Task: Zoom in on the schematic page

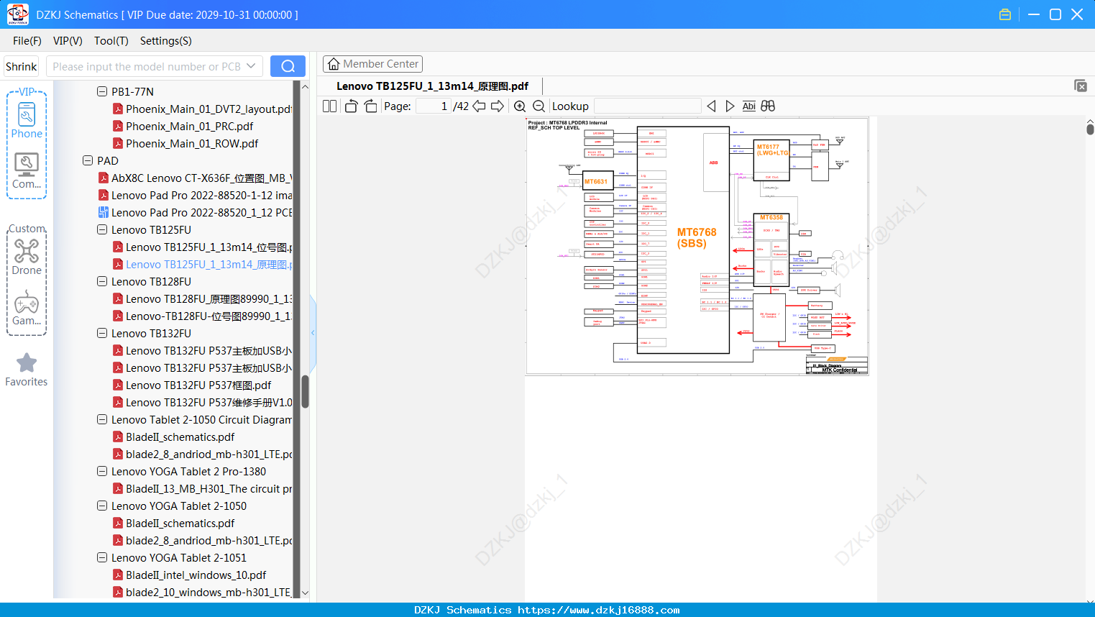Action: click(x=520, y=106)
